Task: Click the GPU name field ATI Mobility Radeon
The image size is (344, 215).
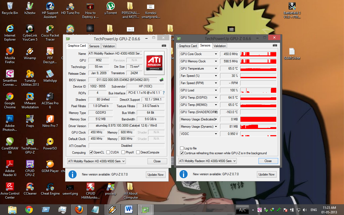Action: [115, 53]
